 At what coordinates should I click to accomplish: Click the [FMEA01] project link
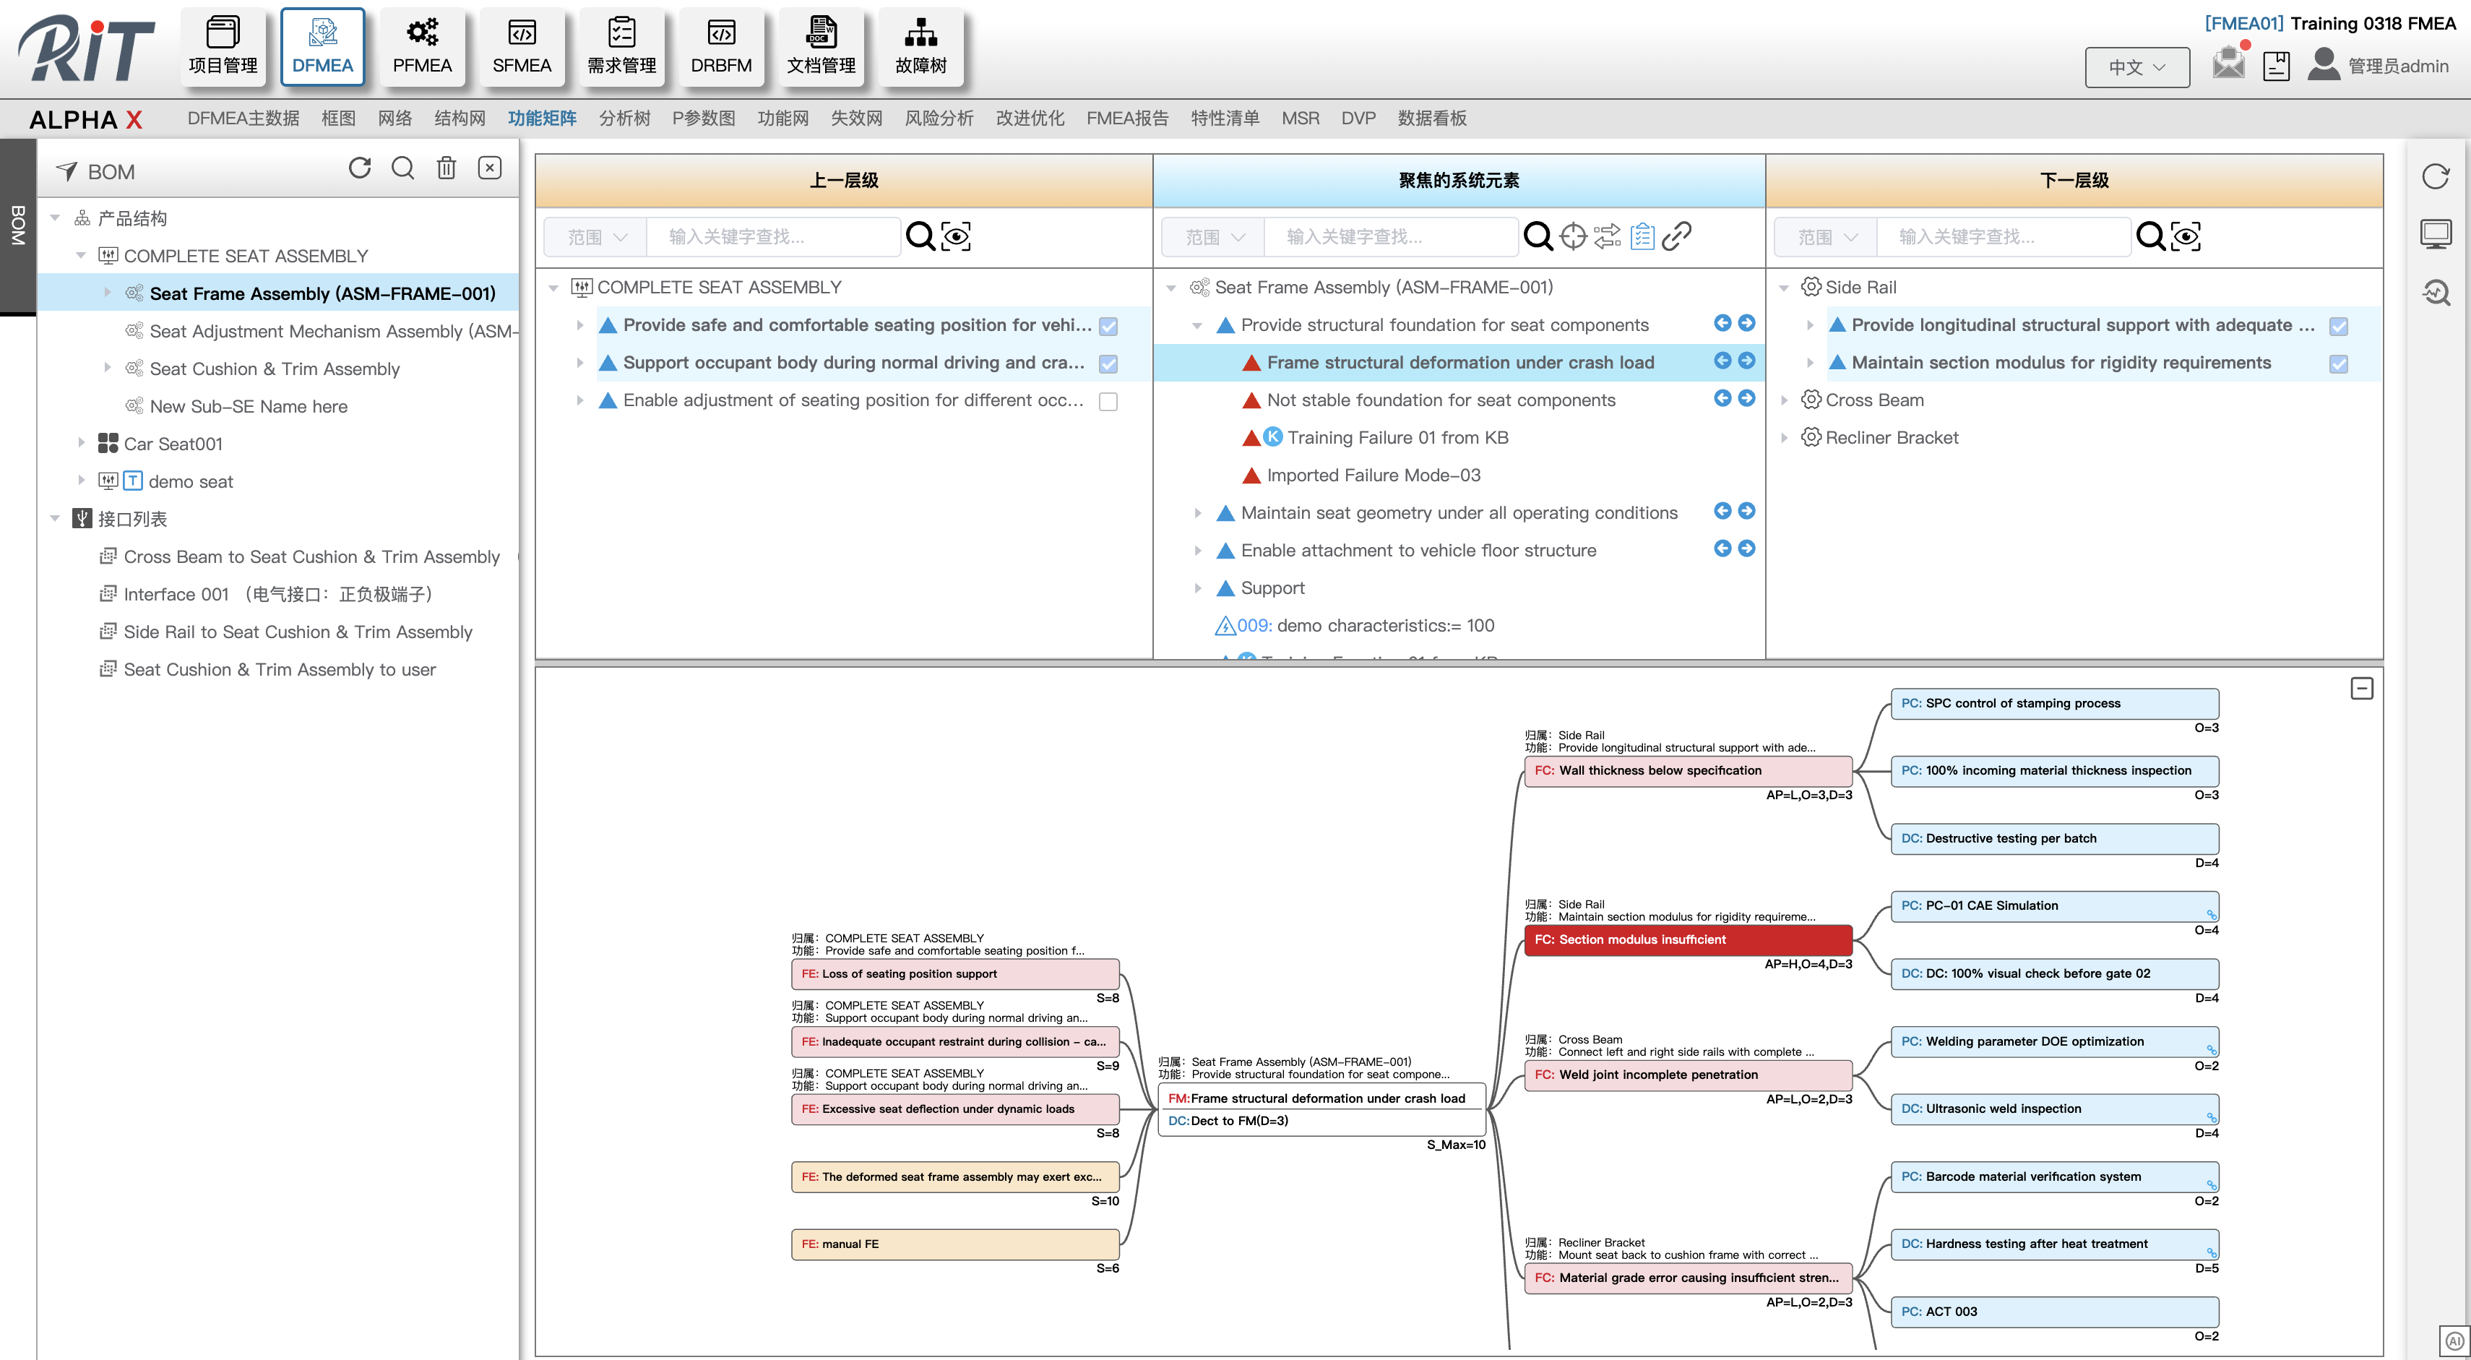2243,23
